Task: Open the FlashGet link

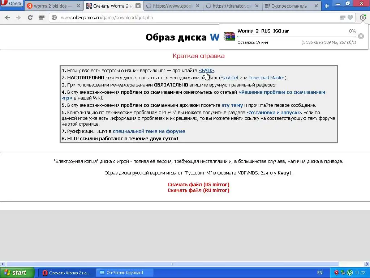Action: coord(229,77)
